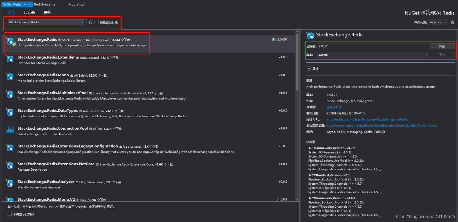Select the StackExchange.Redis.Mono.V2 package title
This screenshot has height=222, width=458.
pos(46,199)
